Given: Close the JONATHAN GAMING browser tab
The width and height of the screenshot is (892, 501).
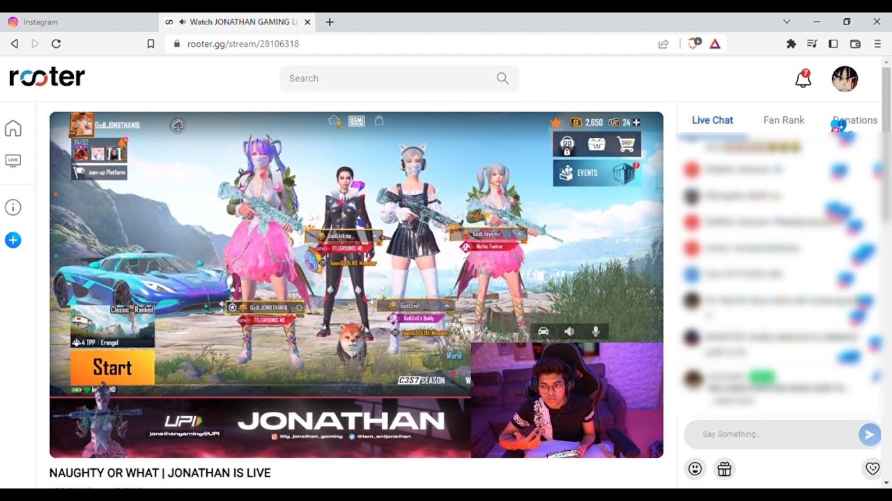Looking at the screenshot, I should click(x=307, y=22).
